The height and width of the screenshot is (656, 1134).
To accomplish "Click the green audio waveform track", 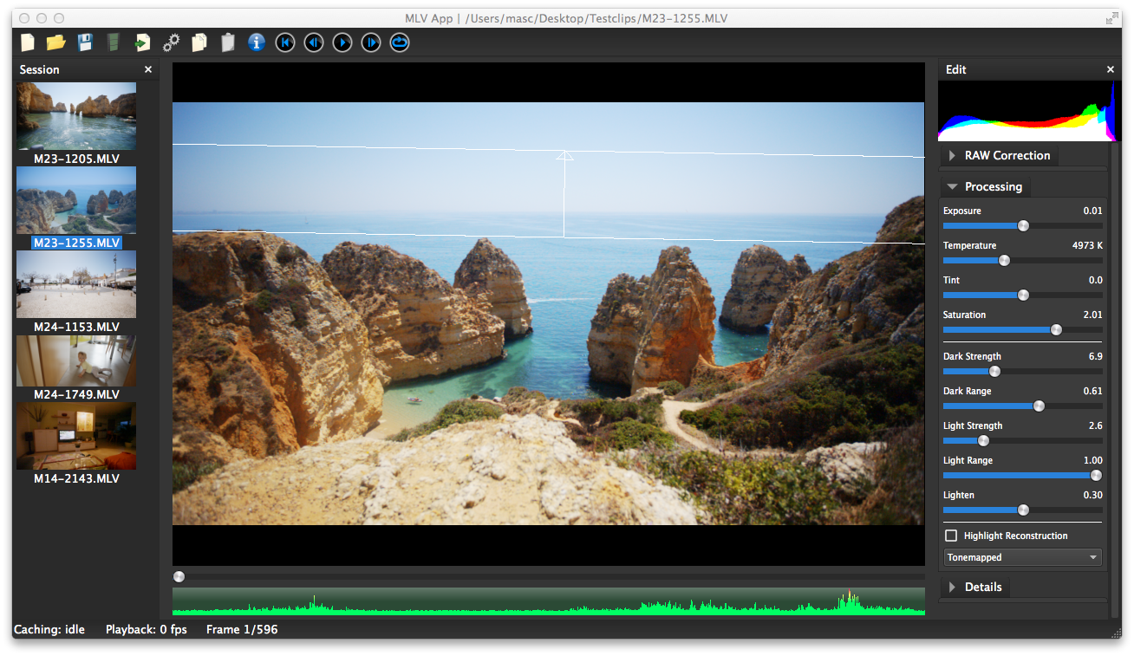I will click(548, 601).
